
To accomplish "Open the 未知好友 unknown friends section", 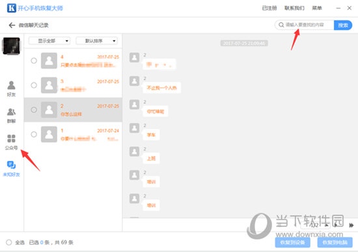I will (11, 169).
